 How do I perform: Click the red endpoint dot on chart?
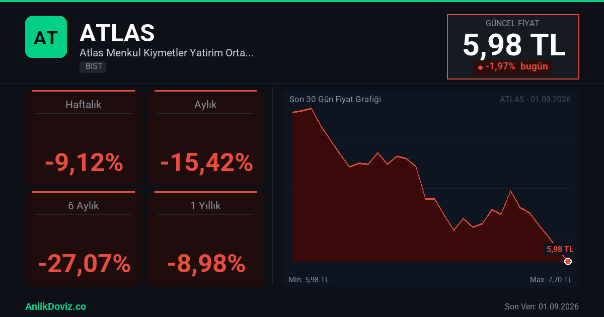(568, 261)
